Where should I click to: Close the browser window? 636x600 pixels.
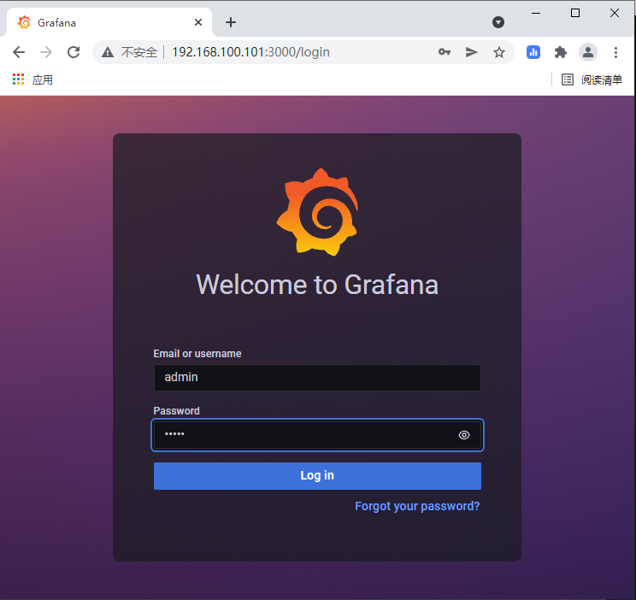615,13
